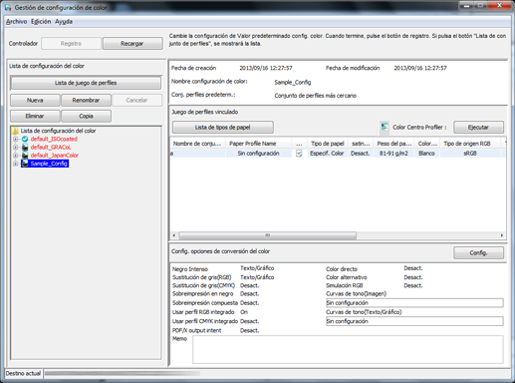Image resolution: width=515 pixels, height=383 pixels.
Task: Click the icon next to default_GRACoL
Action: click(25, 147)
